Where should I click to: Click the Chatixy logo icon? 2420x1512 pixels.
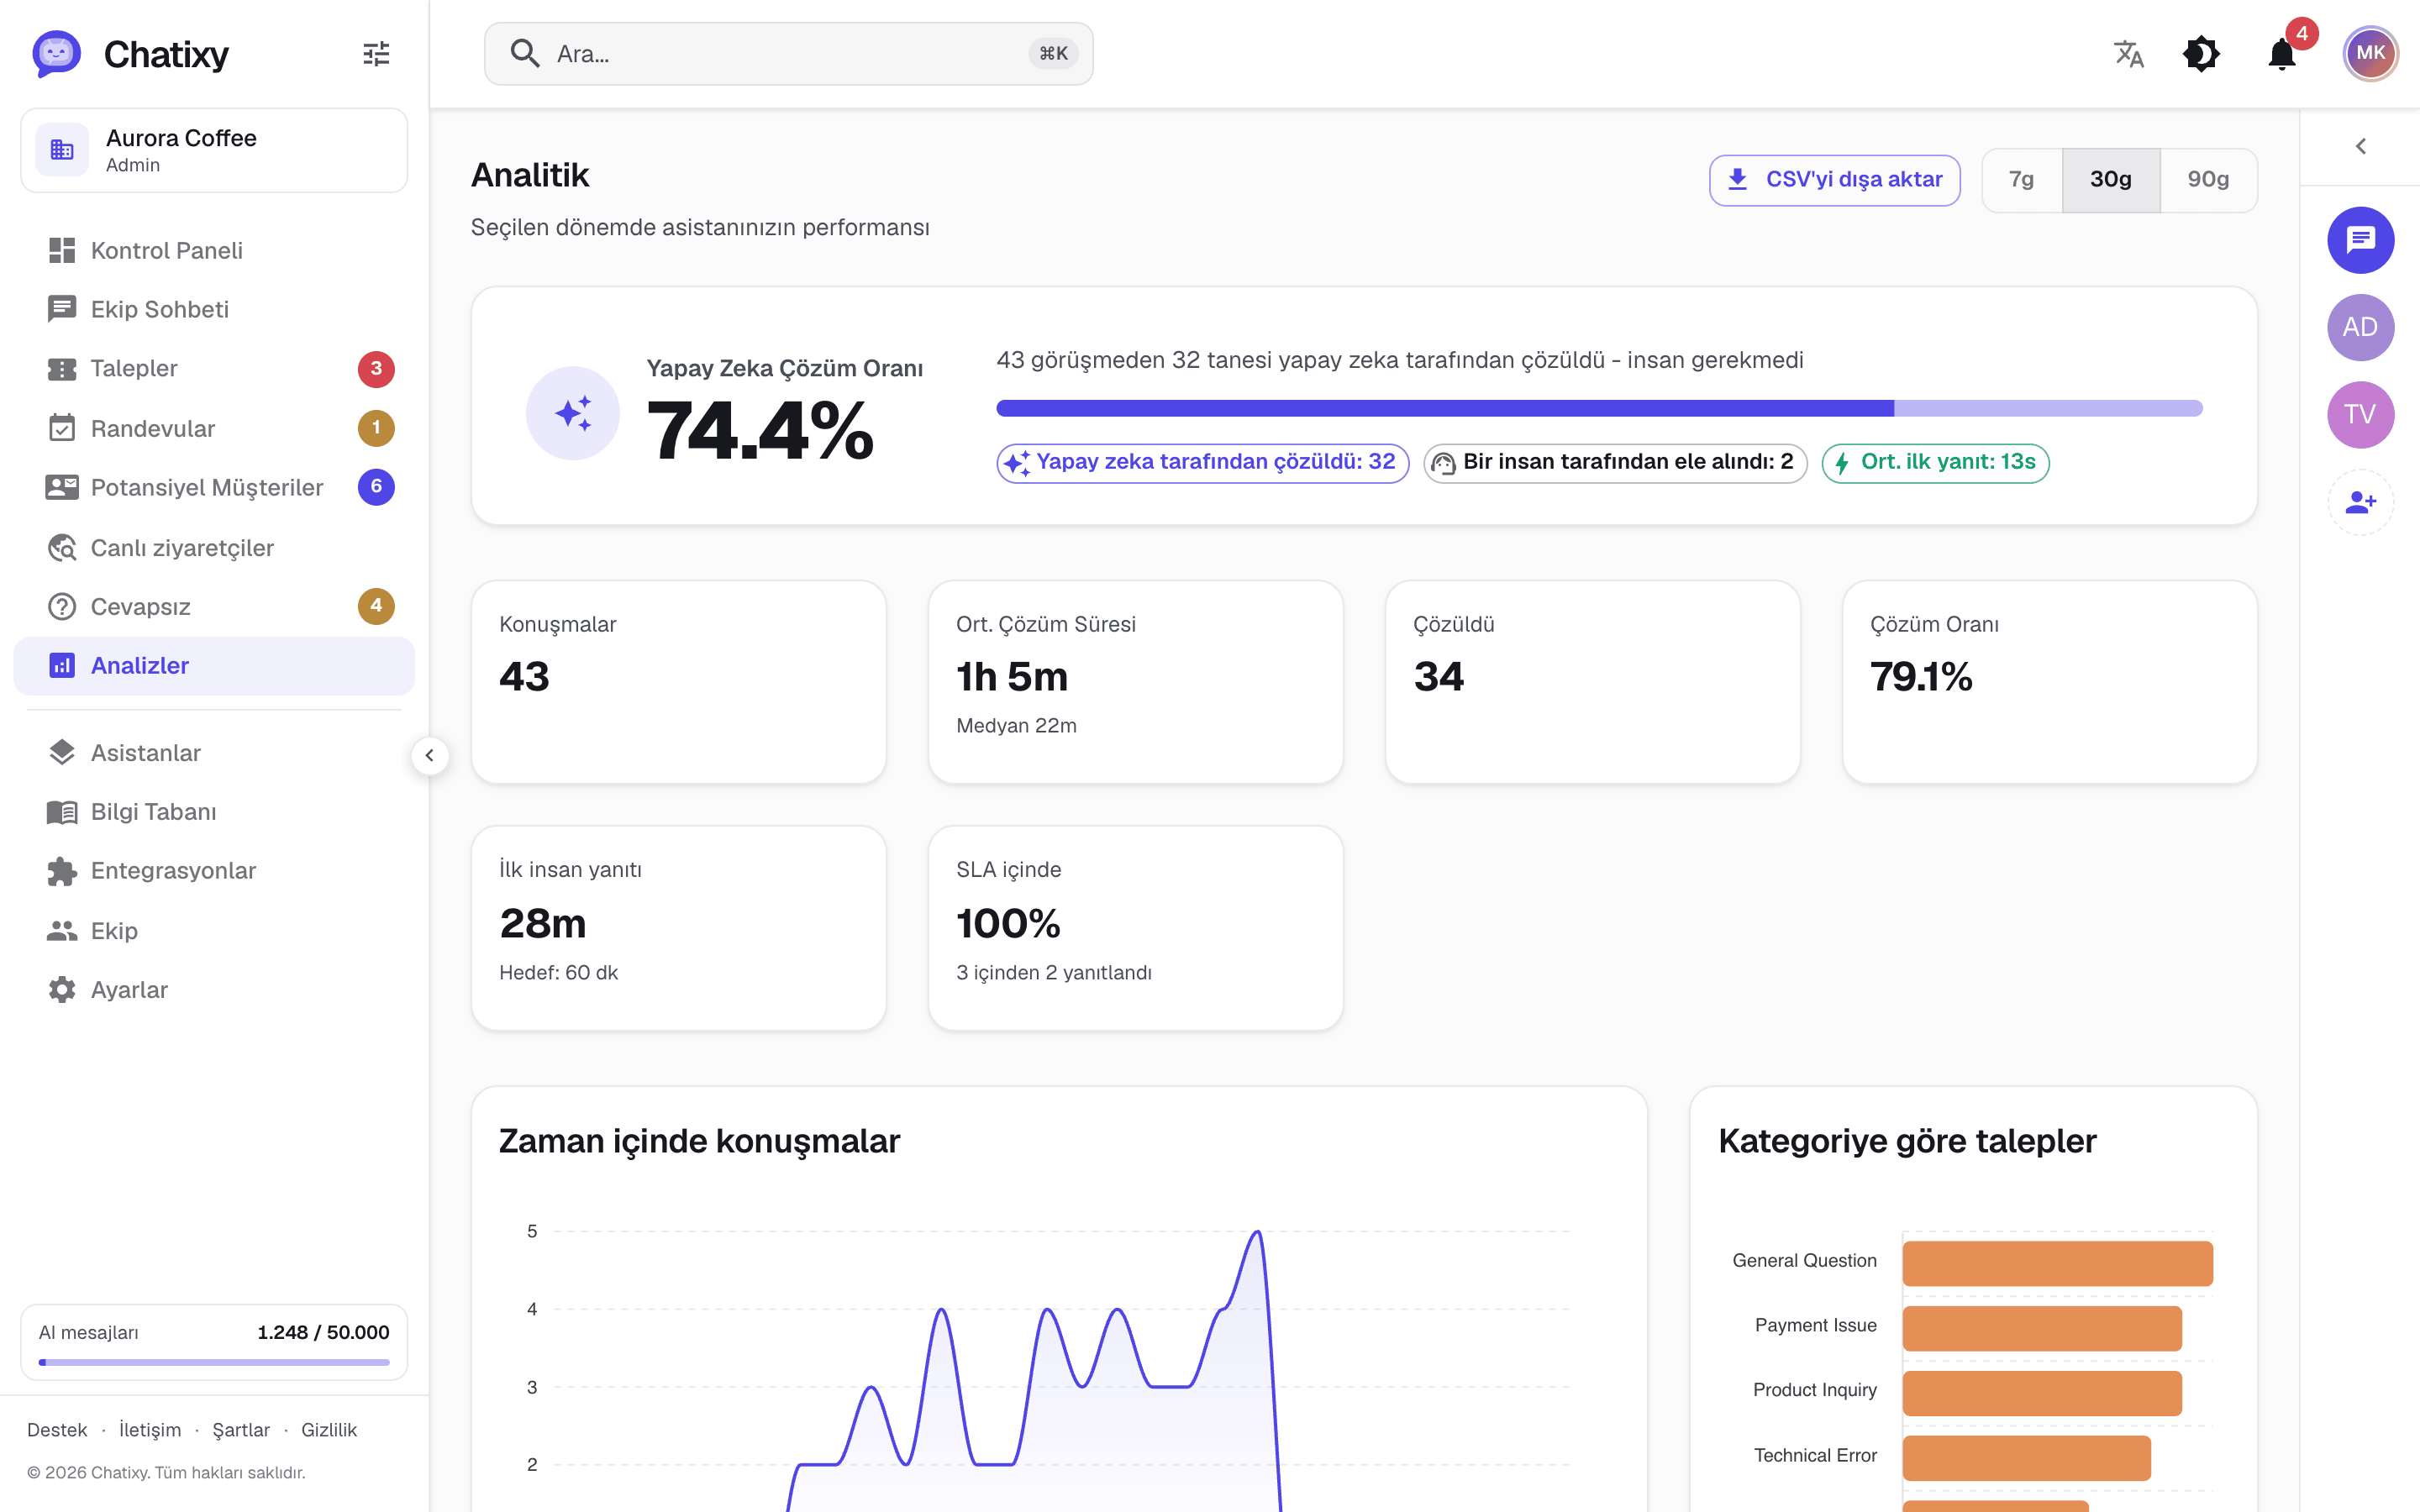click(x=56, y=53)
